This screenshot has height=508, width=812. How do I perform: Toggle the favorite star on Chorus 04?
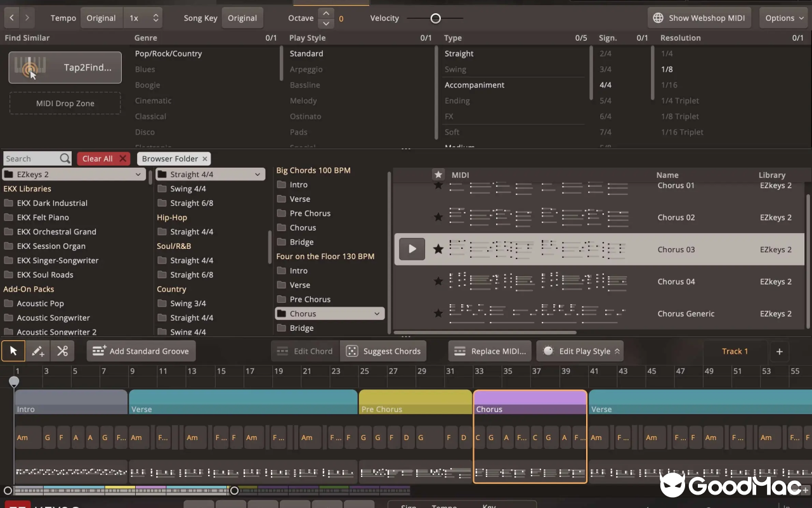(438, 281)
